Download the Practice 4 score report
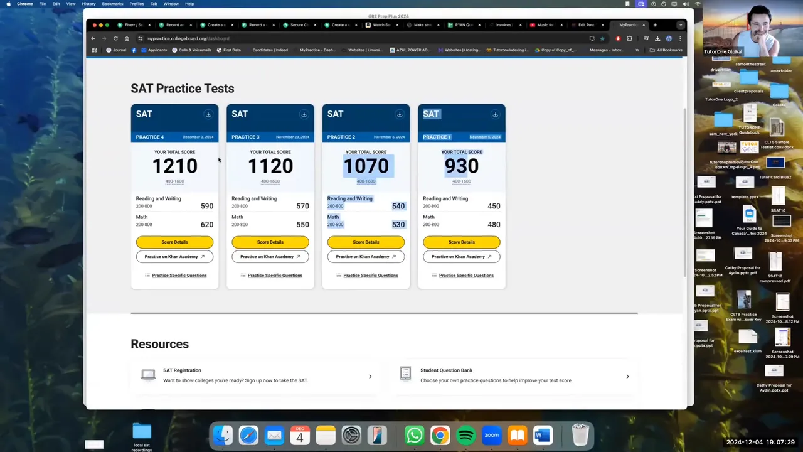 (208, 114)
